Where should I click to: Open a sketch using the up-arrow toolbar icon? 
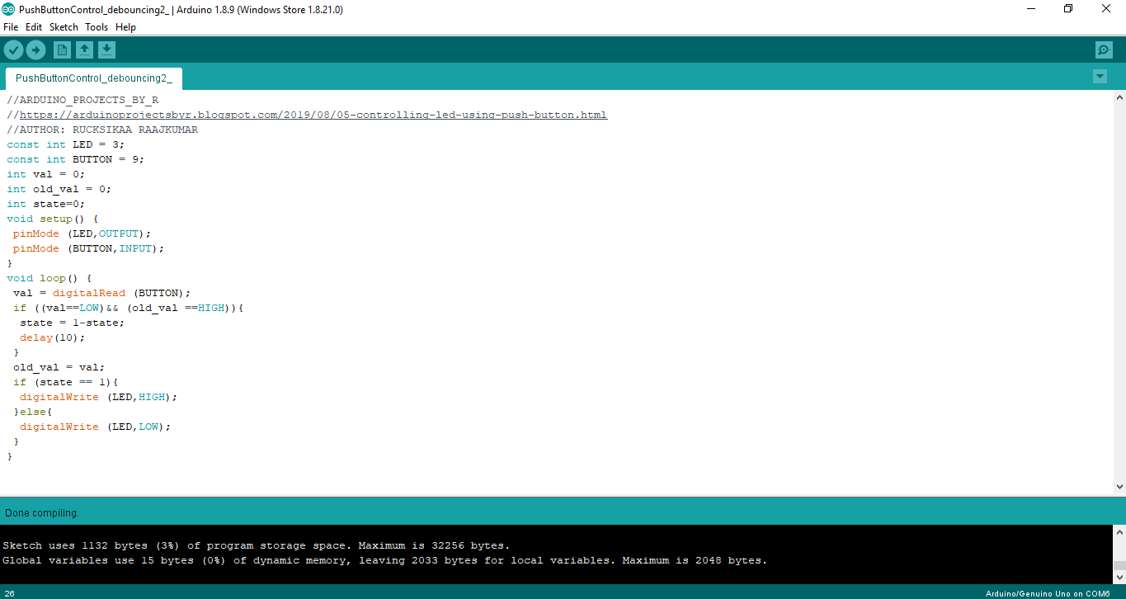[84, 50]
